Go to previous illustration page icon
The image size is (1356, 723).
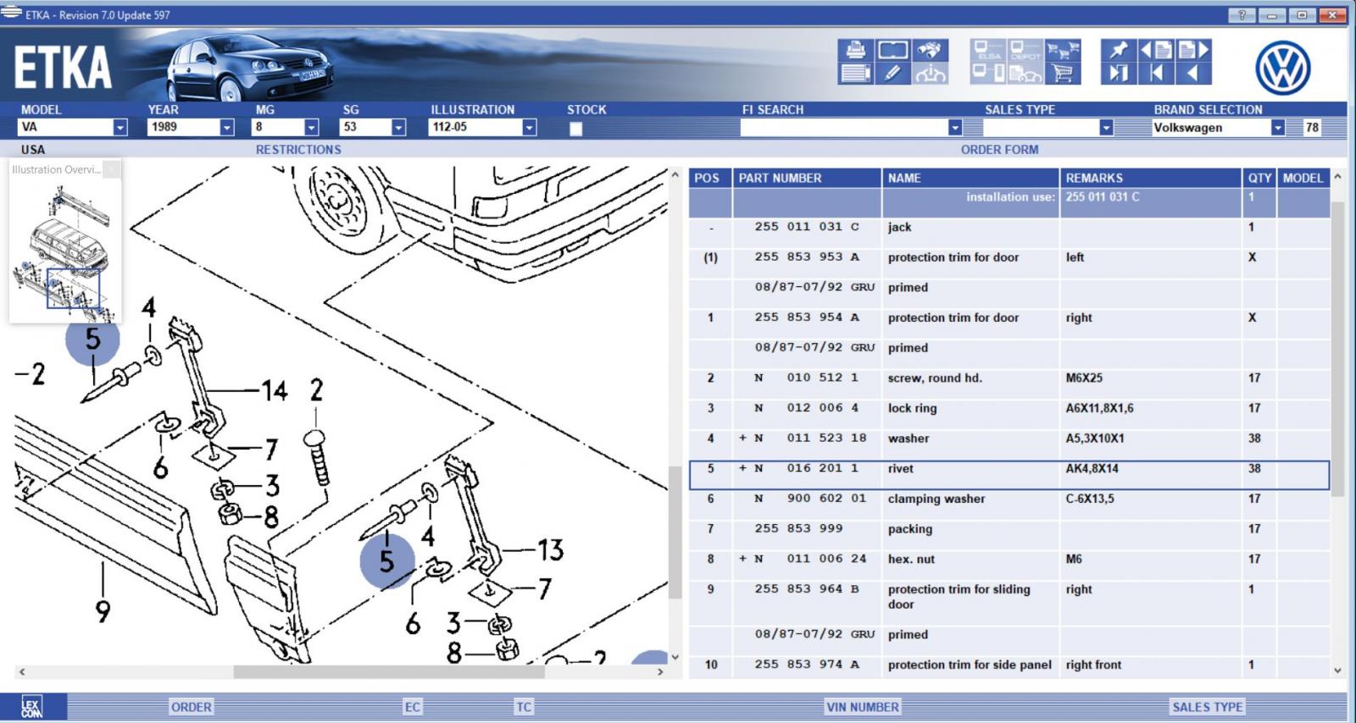coord(1156,50)
